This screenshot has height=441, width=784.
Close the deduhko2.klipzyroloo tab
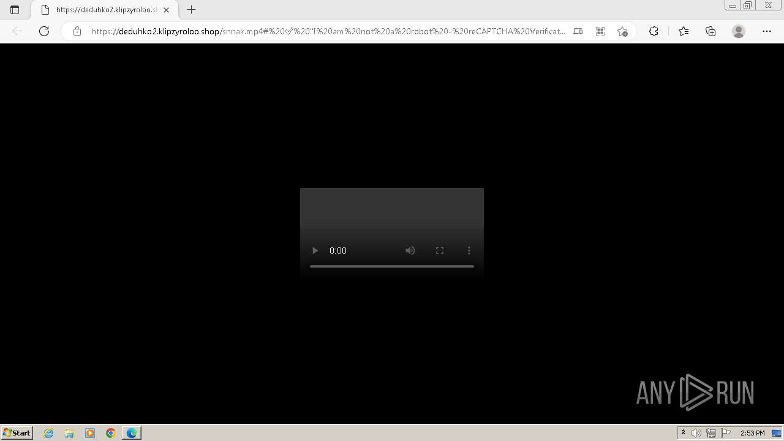tap(166, 10)
